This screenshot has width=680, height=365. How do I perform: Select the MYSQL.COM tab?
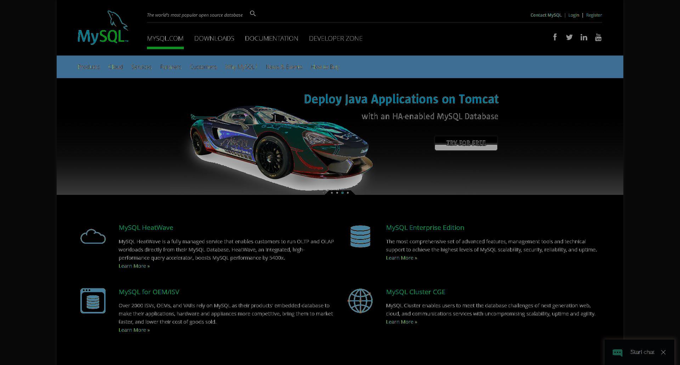click(x=165, y=38)
